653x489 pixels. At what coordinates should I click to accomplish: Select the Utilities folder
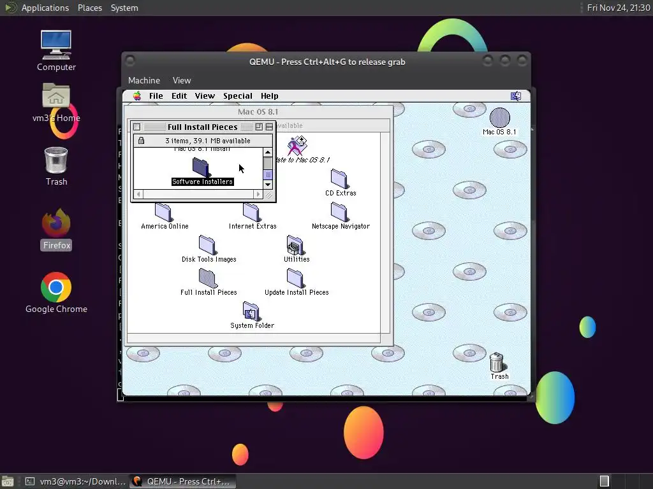296,249
